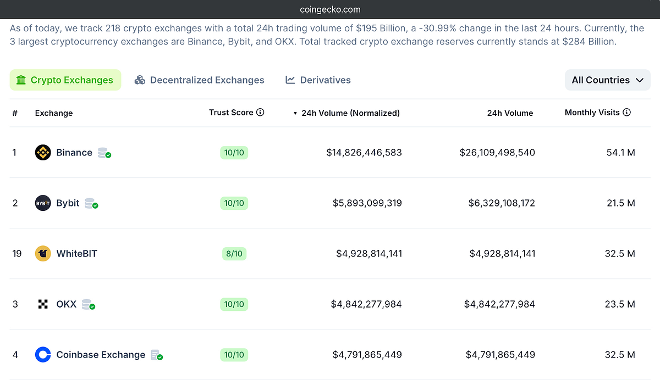
Task: Click the Binance exchange logo
Action: coord(43,152)
